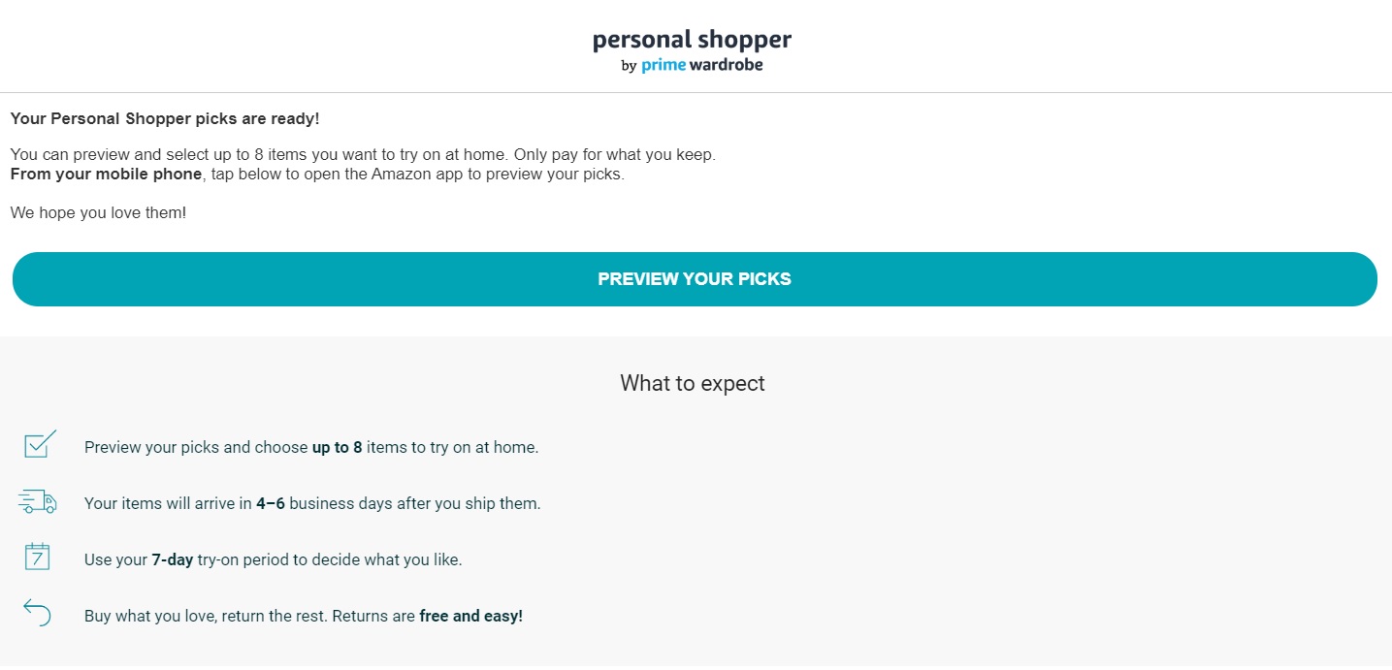Click the 'What to expect' heading
Image resolution: width=1392 pixels, height=670 pixels.
click(x=693, y=383)
